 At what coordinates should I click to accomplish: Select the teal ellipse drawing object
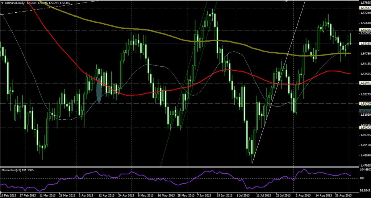tap(99, 90)
